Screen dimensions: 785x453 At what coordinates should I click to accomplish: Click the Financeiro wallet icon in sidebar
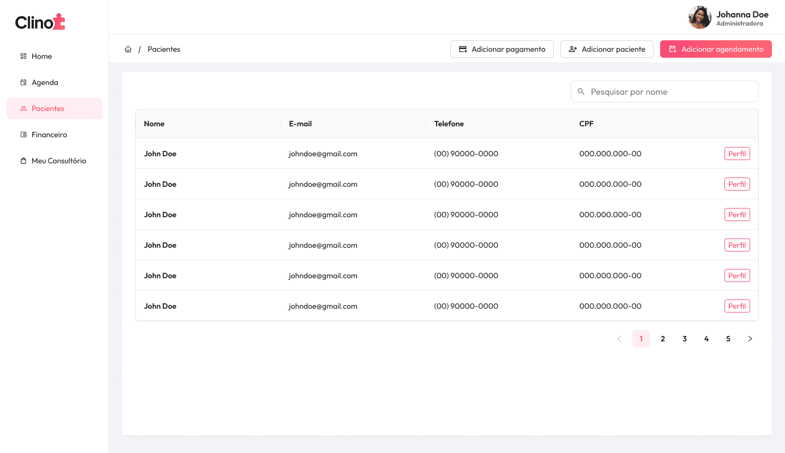click(x=23, y=134)
